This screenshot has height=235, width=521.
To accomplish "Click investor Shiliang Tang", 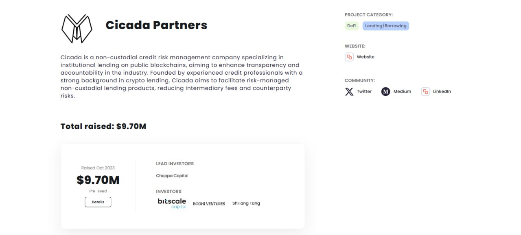I will [x=246, y=203].
